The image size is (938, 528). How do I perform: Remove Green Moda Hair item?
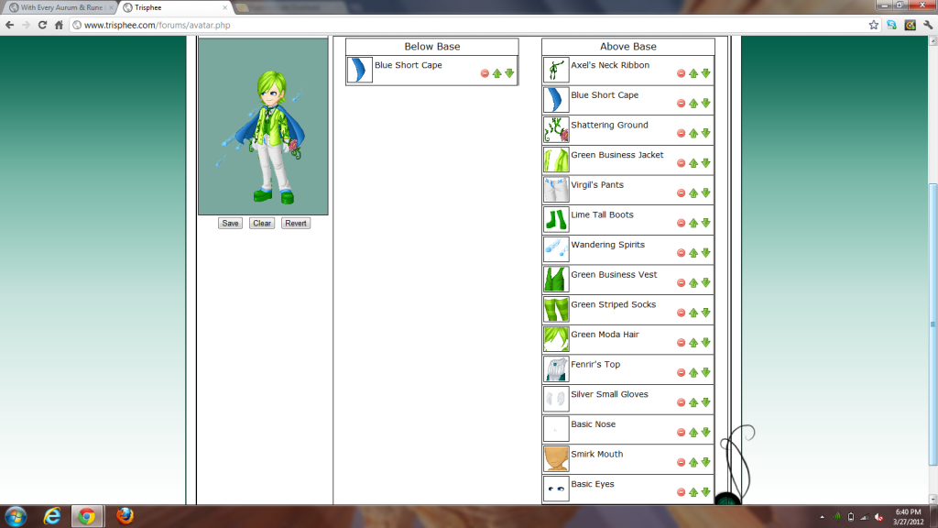pyautogui.click(x=681, y=343)
